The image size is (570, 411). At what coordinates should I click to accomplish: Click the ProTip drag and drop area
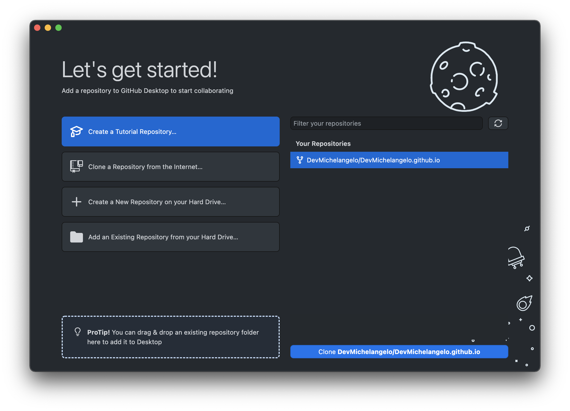171,337
